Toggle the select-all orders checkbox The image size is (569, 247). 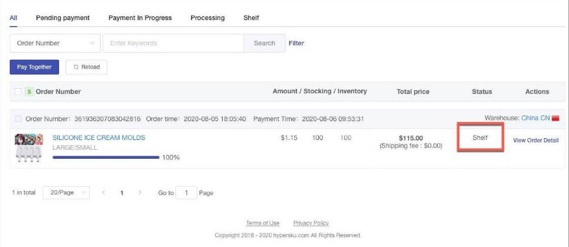coord(18,91)
